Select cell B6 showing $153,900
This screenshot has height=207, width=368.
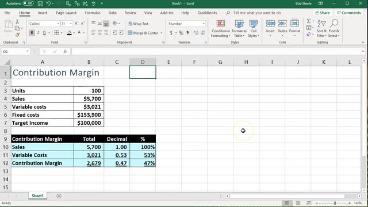[x=89, y=115]
